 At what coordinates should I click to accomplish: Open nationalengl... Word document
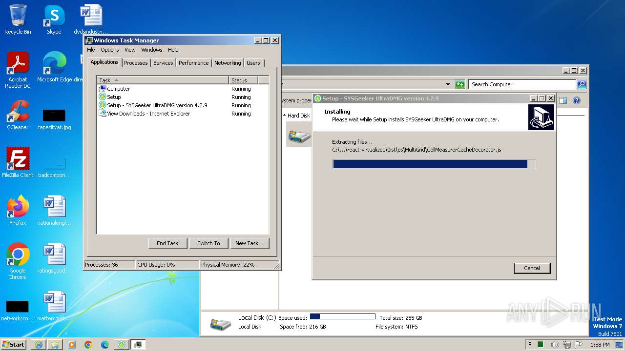(54, 211)
